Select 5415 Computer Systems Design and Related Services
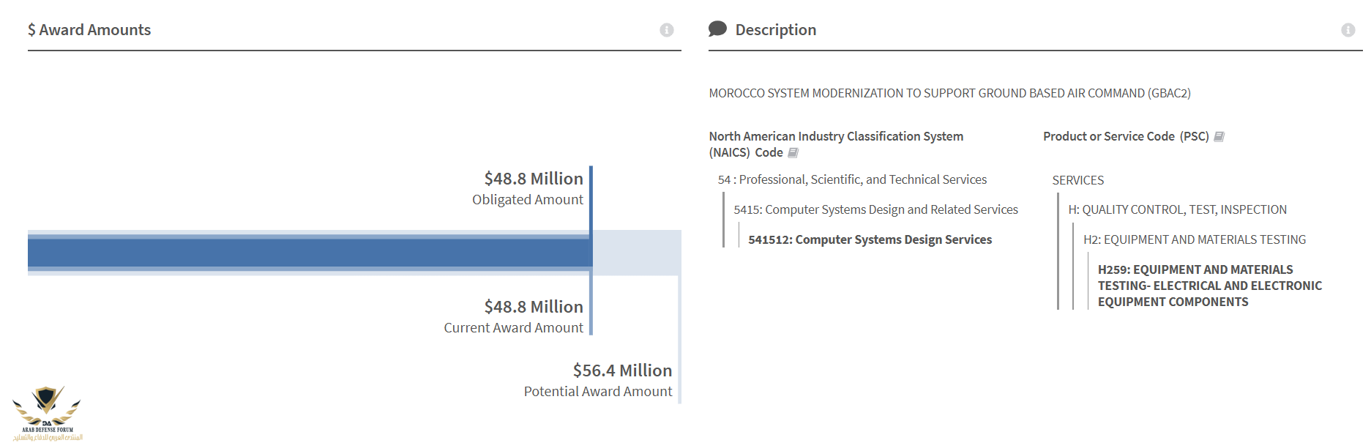 tap(875, 210)
